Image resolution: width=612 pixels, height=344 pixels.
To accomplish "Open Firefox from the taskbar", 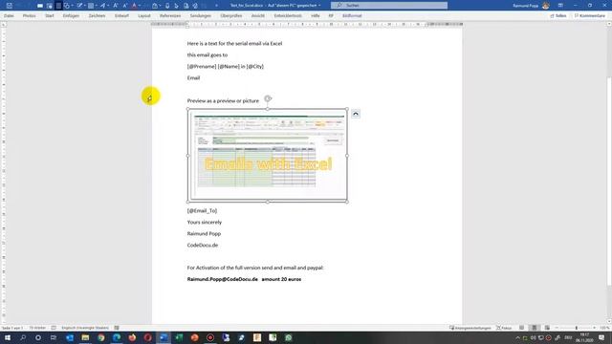I will pyautogui.click(x=132, y=337).
